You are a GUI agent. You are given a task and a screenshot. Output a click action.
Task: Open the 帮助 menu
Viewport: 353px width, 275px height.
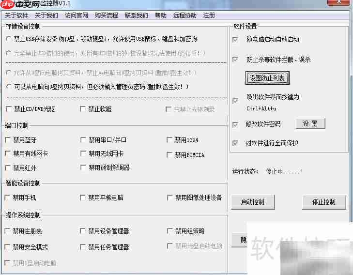(x=160, y=15)
